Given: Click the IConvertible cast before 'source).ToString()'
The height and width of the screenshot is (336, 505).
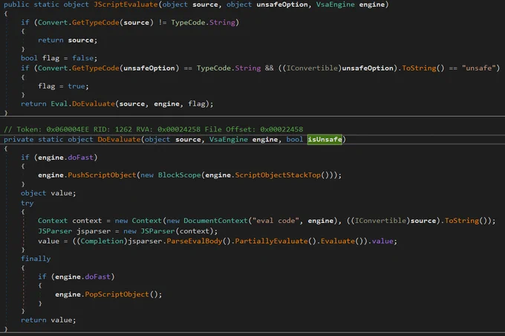Looking at the screenshot, I should pos(381,221).
